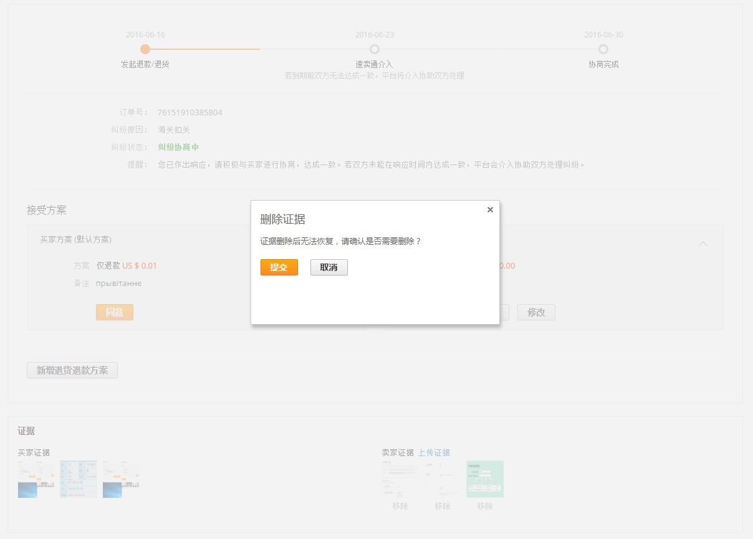This screenshot has width=753, height=539.
Task: Click the 新增退货退款方案 button
Action: (72, 370)
